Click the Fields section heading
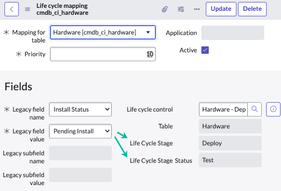Image resolution: width=281 pixels, height=191 pixels. [18, 86]
